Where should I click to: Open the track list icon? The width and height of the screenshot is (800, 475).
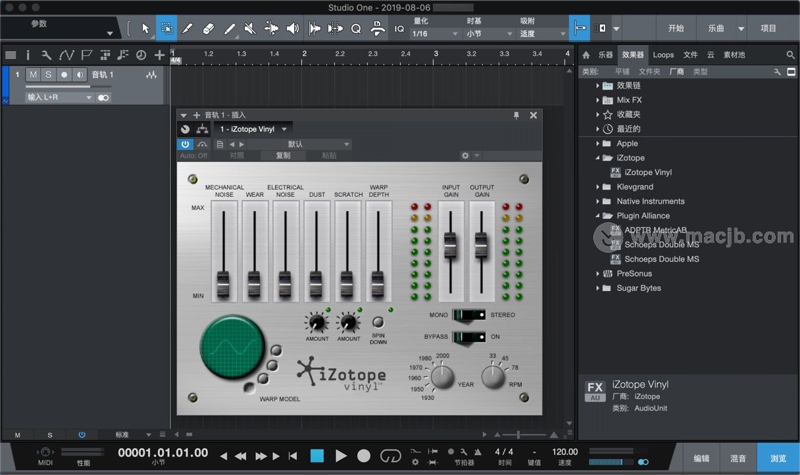tap(11, 55)
